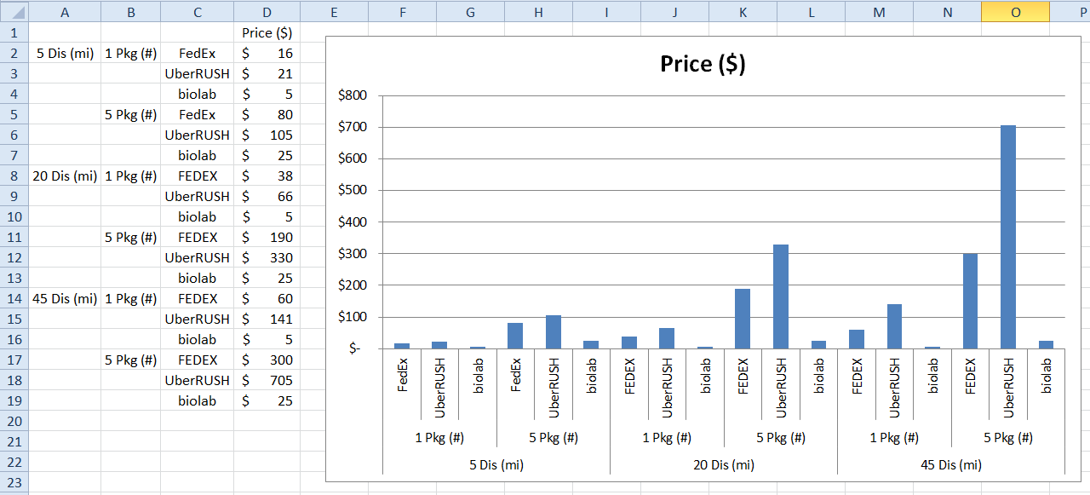Select column O header
The width and height of the screenshot is (1090, 495).
pyautogui.click(x=1015, y=12)
